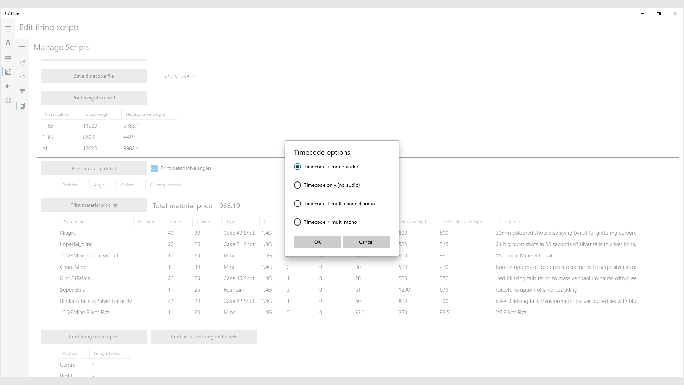Expand the inner Manage Scripts hamburger menu

[22, 47]
